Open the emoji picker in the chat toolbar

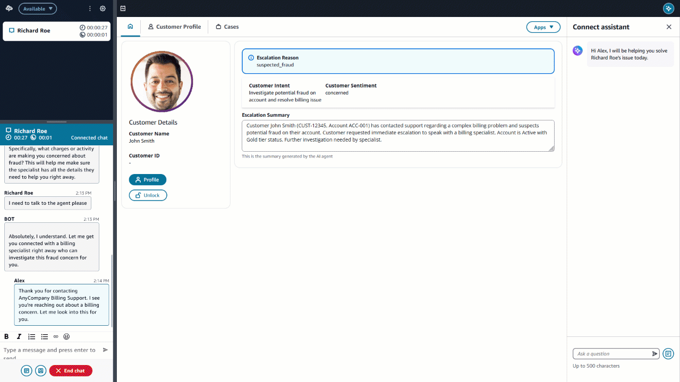(66, 336)
